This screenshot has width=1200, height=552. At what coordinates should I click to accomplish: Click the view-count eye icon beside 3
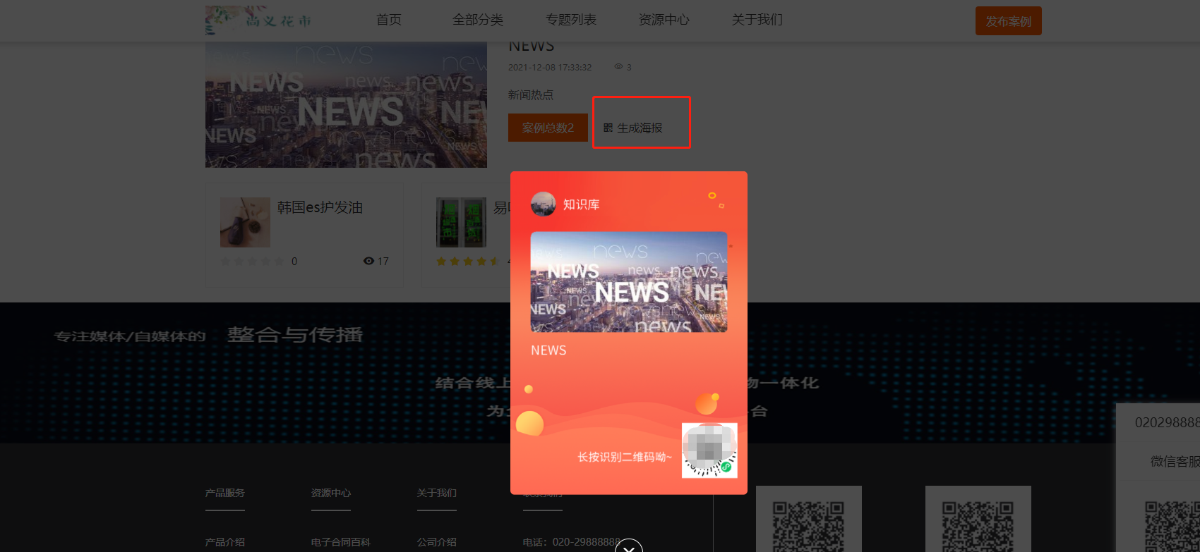618,67
